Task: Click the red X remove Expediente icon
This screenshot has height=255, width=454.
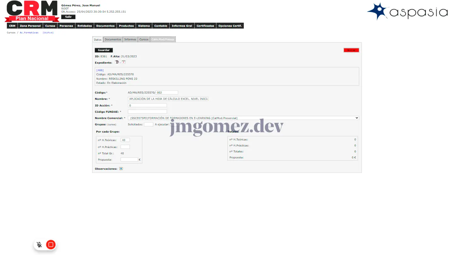Action: tap(124, 62)
